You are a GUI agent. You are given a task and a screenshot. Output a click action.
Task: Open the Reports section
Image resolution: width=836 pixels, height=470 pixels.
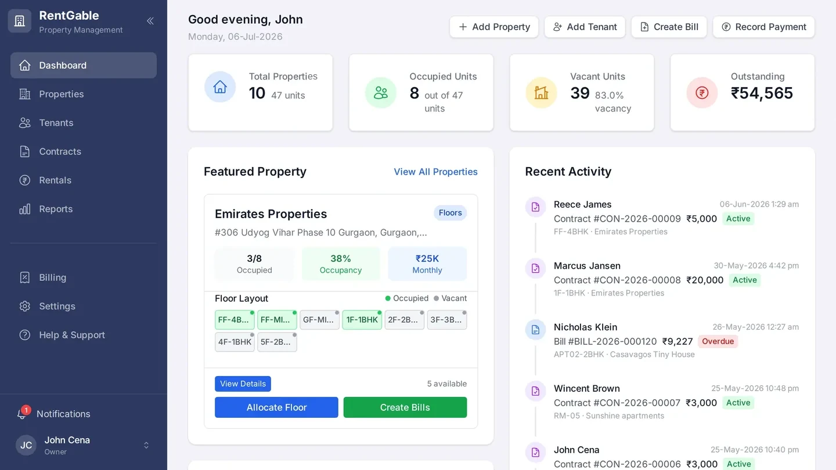click(84, 209)
